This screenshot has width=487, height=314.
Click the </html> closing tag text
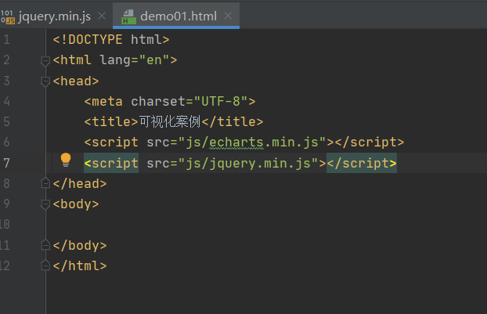pos(80,266)
